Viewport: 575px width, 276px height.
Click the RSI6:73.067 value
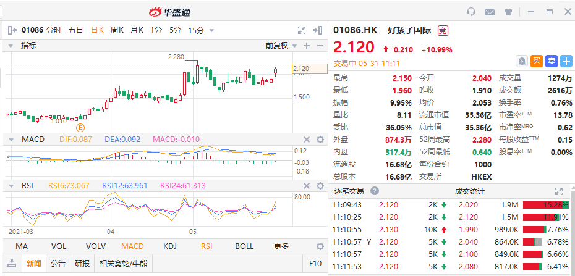click(x=69, y=186)
